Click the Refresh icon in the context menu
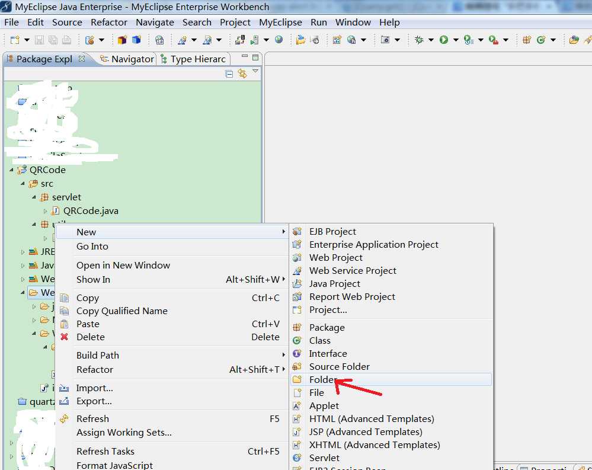Image resolution: width=592 pixels, height=470 pixels. tap(64, 418)
